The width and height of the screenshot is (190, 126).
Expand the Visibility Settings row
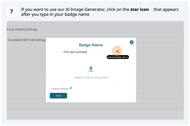pyautogui.click(x=22, y=29)
